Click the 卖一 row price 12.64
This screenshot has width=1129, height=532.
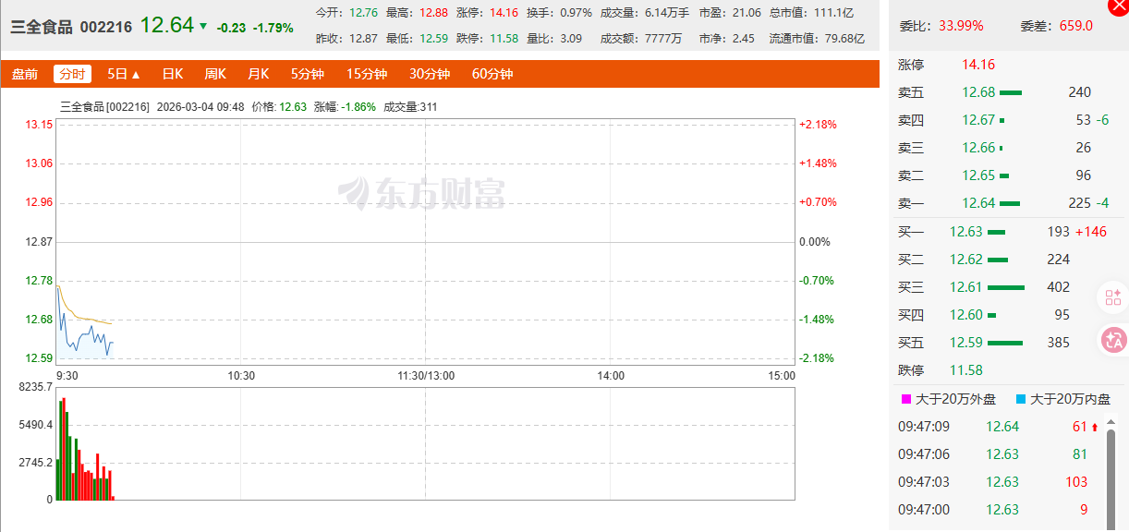[x=978, y=203]
